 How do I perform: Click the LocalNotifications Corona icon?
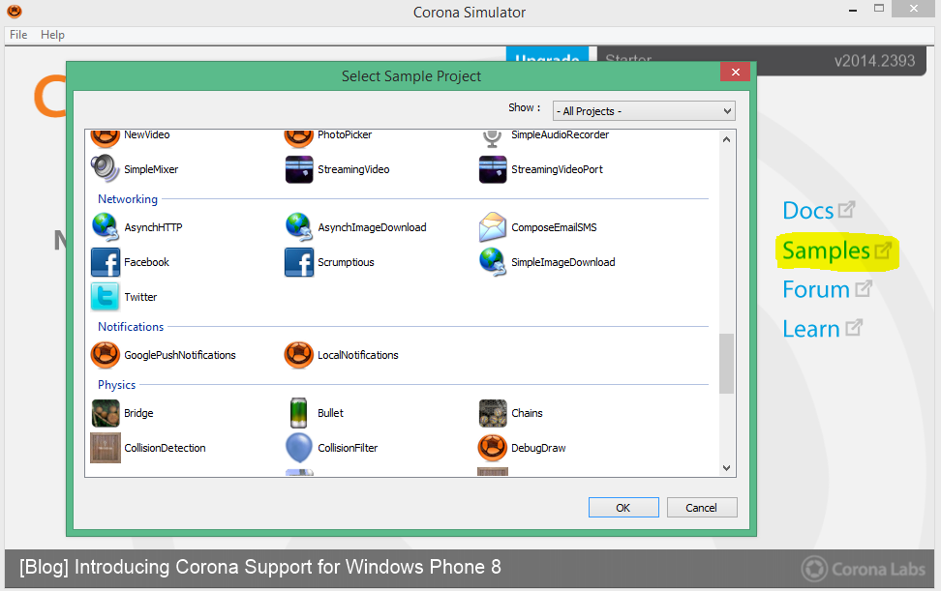click(x=299, y=355)
